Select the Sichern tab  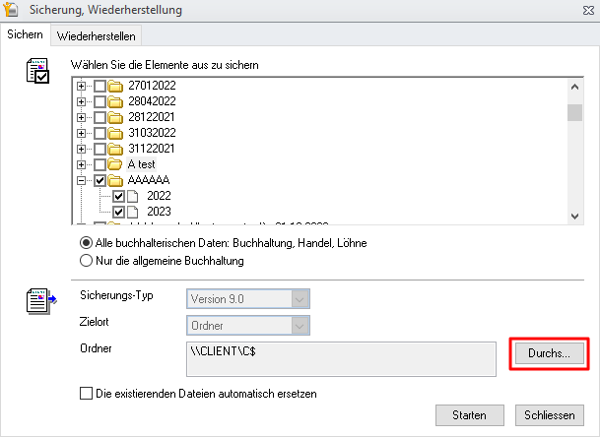(25, 35)
